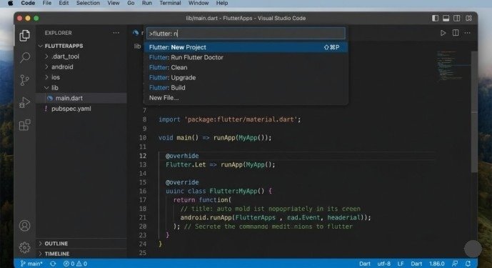Select Flutter: New Project command

point(246,47)
